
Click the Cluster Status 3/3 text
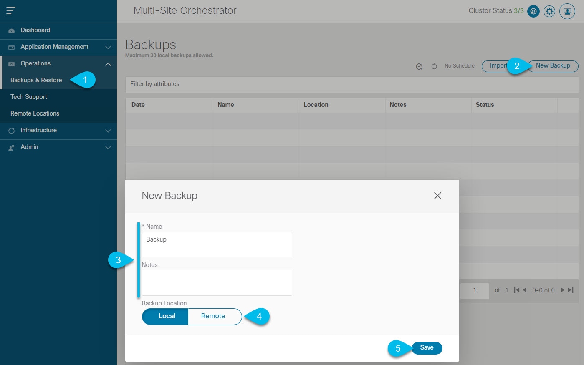tap(496, 11)
